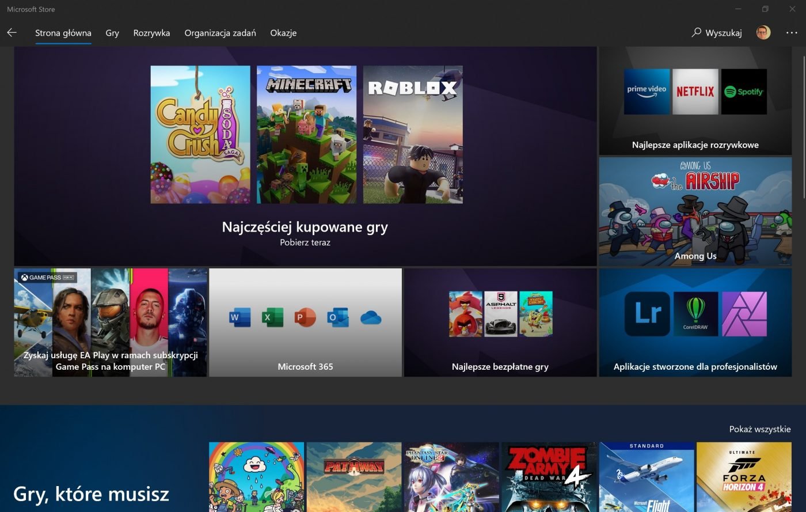Open Microsoft Flight Simulator Standard tile

pyautogui.click(x=647, y=477)
